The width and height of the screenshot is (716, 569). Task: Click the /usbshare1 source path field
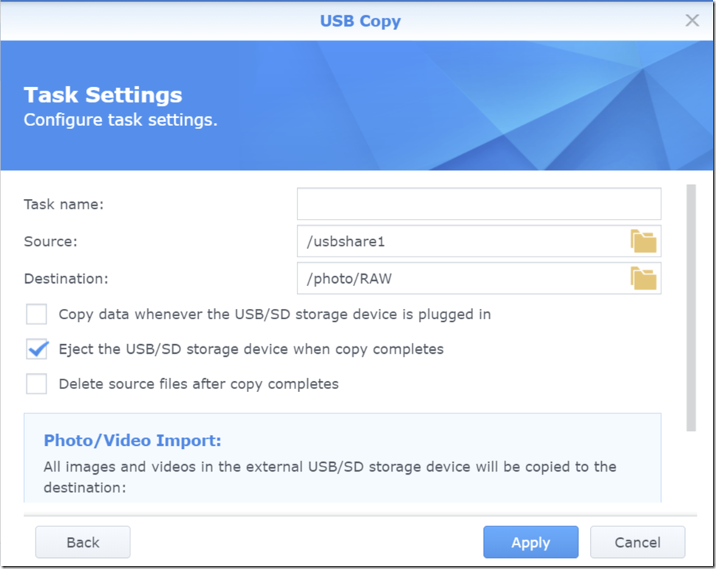coord(463,241)
